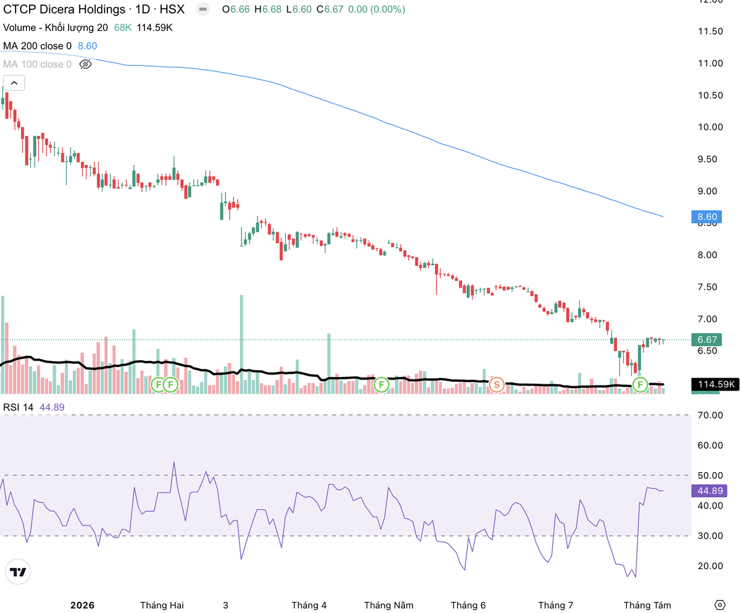Click the C6.67 close value in header

point(329,10)
